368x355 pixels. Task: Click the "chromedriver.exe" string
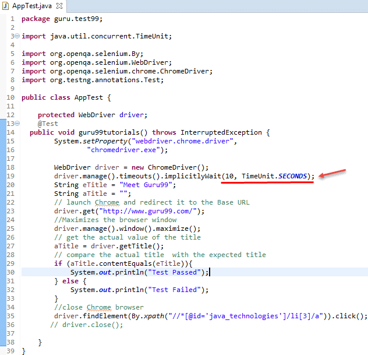(123, 150)
